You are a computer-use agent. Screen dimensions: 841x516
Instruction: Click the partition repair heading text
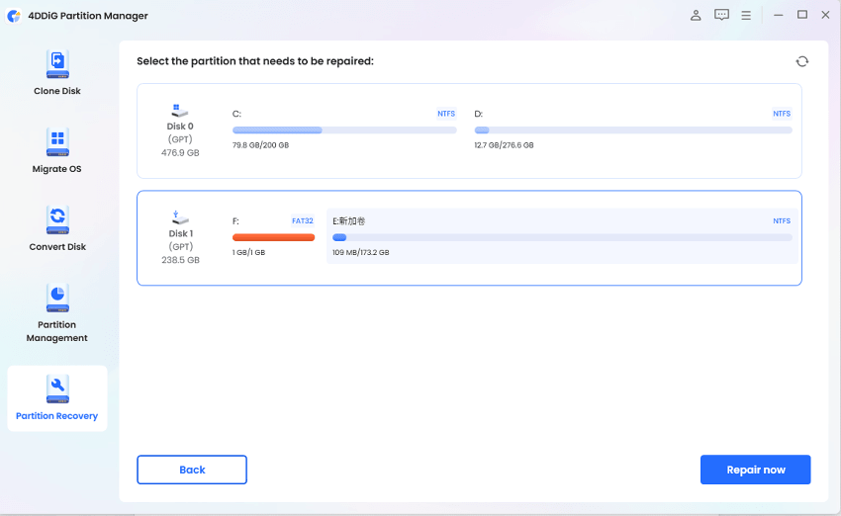[x=255, y=61]
